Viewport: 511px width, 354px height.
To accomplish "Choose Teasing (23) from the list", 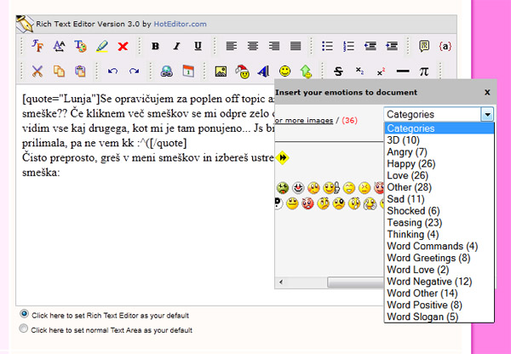I will (415, 222).
